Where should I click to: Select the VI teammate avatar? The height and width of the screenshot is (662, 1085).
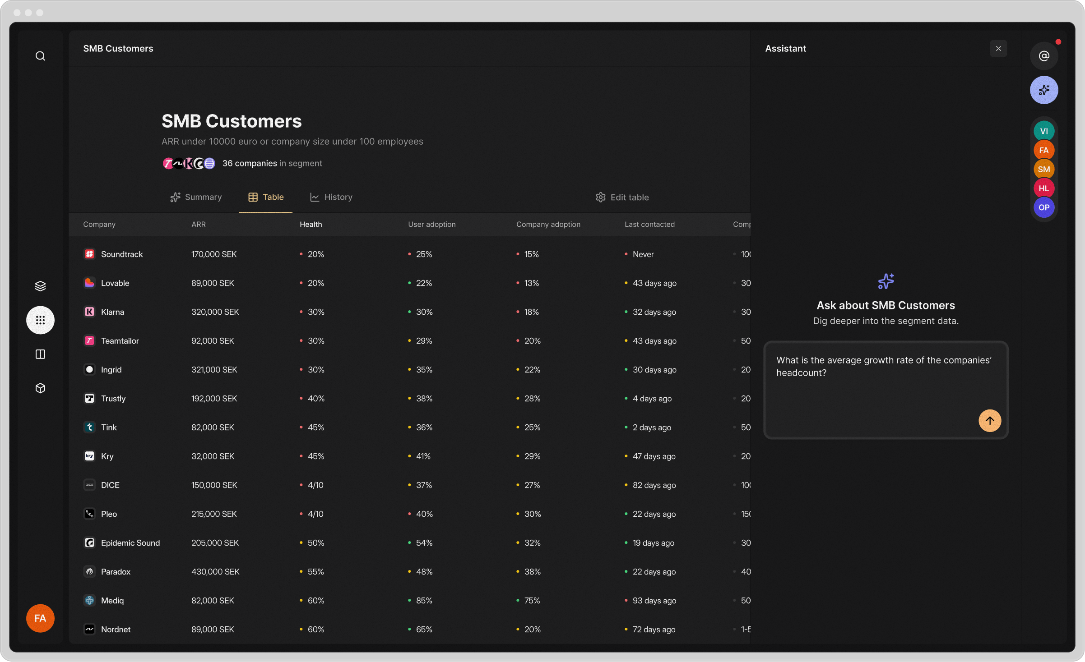(1044, 131)
